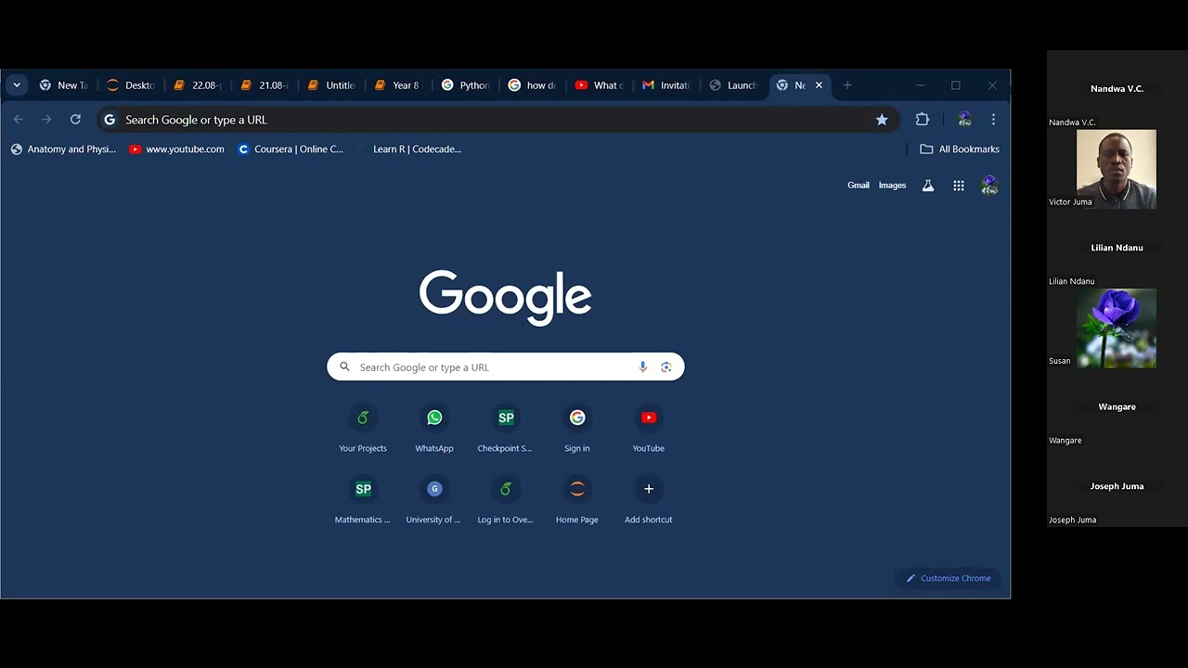Select the Lilian Ndanu participant tile
The height and width of the screenshot is (668, 1188).
point(1117,249)
